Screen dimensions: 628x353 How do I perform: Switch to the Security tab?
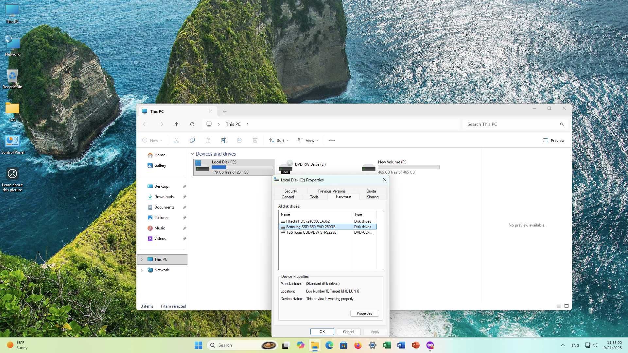tap(290, 191)
